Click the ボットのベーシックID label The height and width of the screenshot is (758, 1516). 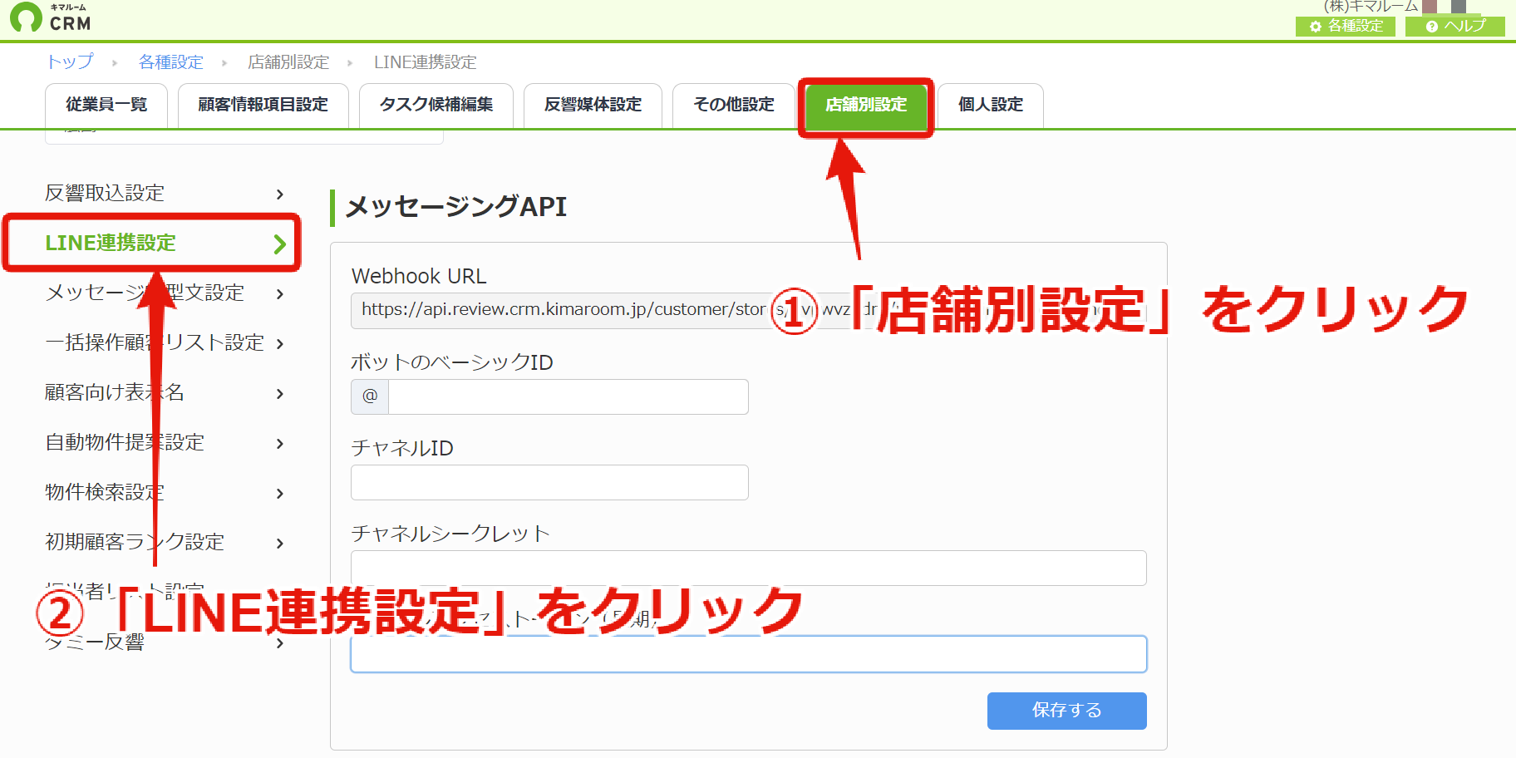pos(452,362)
